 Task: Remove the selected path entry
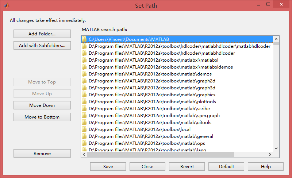coord(42,154)
